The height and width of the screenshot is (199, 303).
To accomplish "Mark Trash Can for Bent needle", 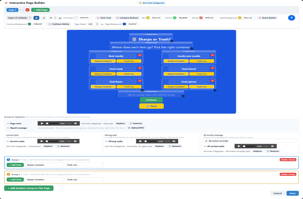I will point(129,61).
